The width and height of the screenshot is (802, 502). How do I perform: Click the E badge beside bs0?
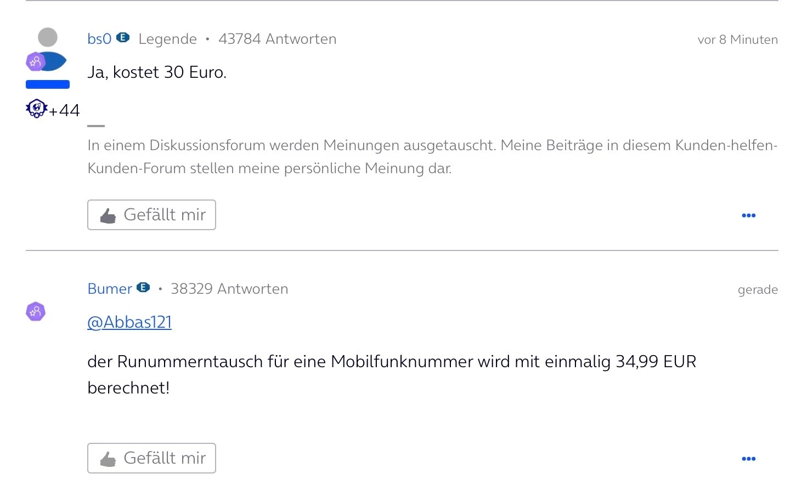[123, 37]
